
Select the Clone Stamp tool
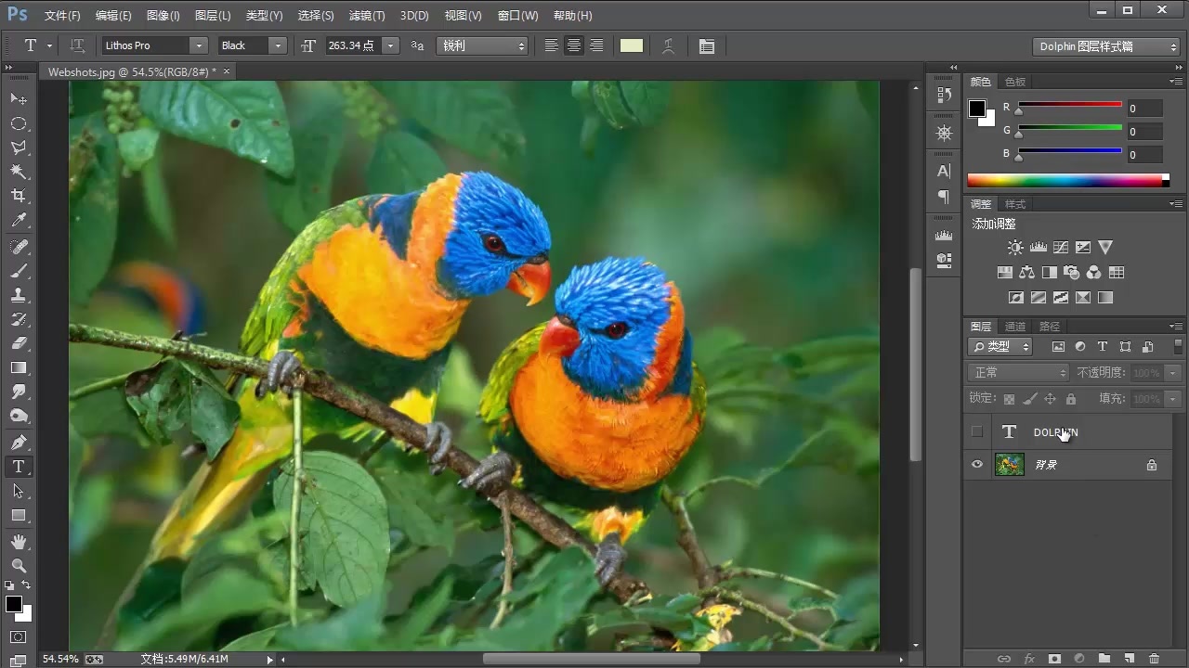[19, 295]
